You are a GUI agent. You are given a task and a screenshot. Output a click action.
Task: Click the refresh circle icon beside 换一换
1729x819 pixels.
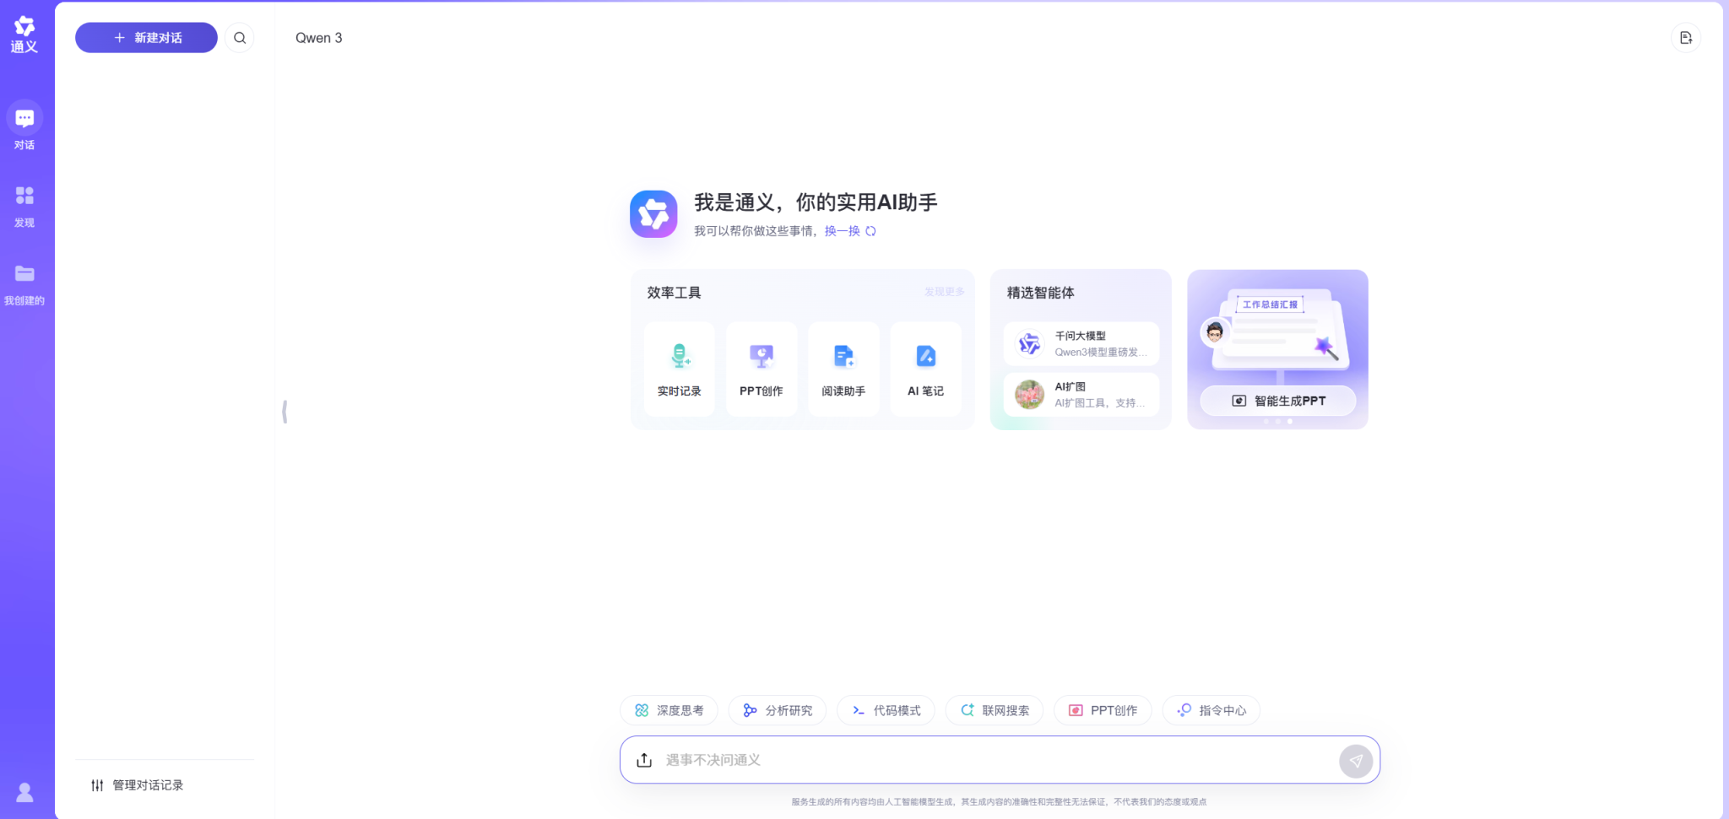[870, 231]
